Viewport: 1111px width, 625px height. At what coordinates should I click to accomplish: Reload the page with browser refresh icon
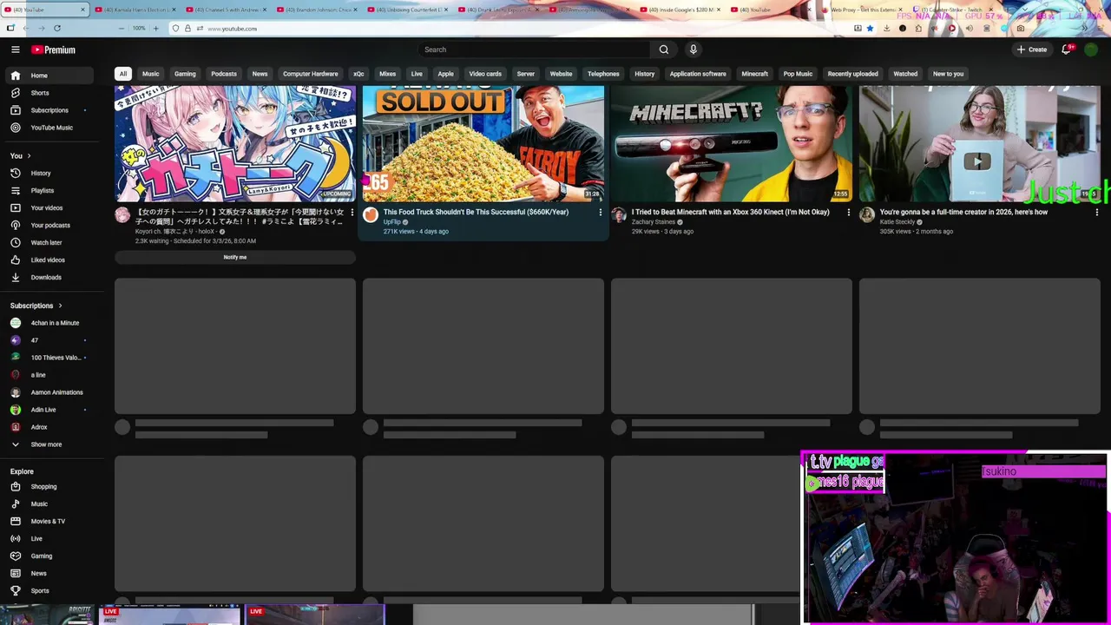(x=57, y=28)
